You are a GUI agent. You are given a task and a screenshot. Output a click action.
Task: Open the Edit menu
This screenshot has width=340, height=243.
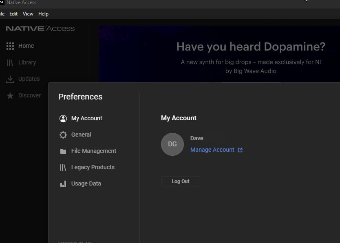tap(13, 14)
